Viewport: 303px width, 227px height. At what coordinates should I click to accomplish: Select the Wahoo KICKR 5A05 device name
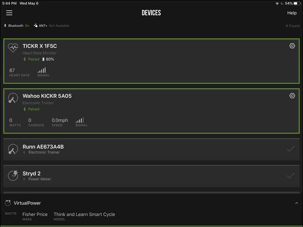coord(47,96)
